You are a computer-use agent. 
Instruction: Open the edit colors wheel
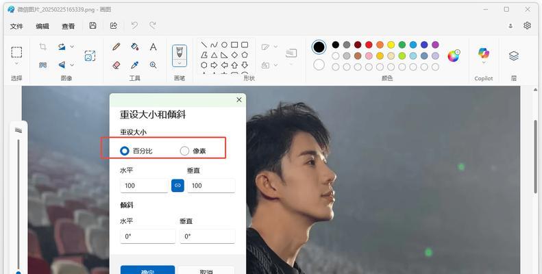tap(453, 55)
